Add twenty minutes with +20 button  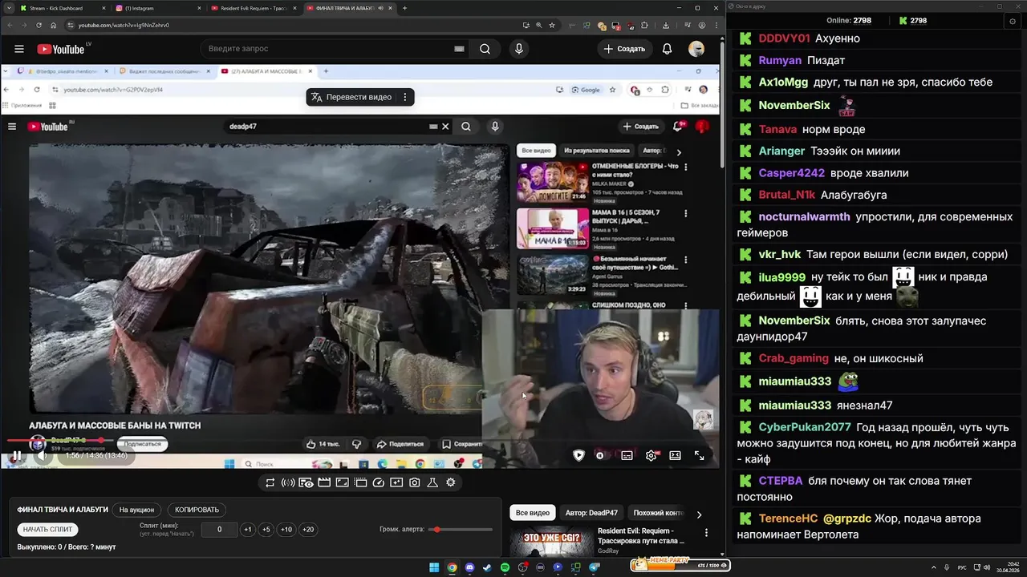coord(308,530)
